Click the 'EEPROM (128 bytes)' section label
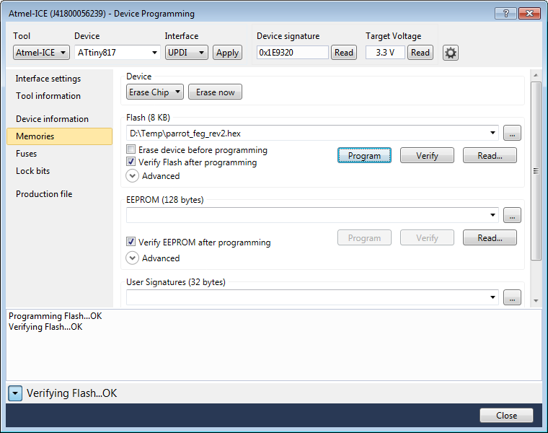The image size is (548, 433). coord(165,200)
